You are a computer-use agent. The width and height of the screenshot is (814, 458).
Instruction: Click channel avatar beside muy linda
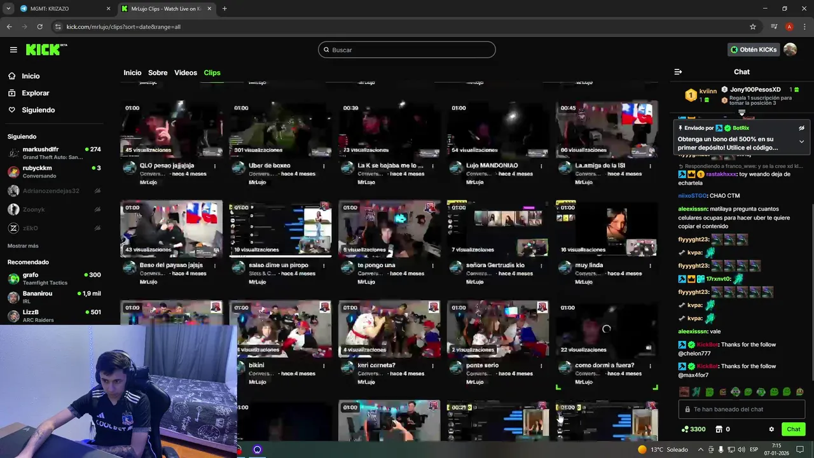click(565, 268)
